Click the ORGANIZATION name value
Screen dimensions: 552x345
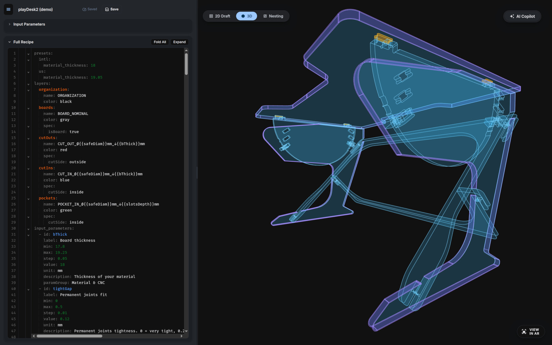click(72, 96)
